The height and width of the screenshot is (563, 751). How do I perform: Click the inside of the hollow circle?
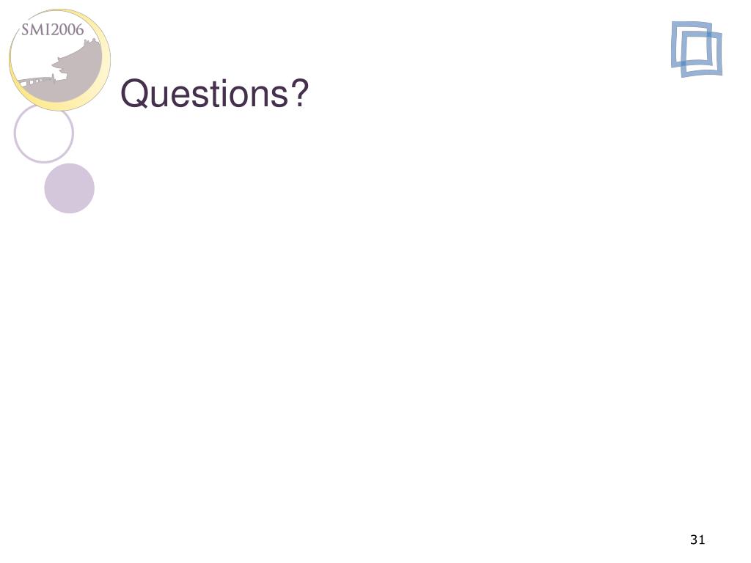click(43, 133)
